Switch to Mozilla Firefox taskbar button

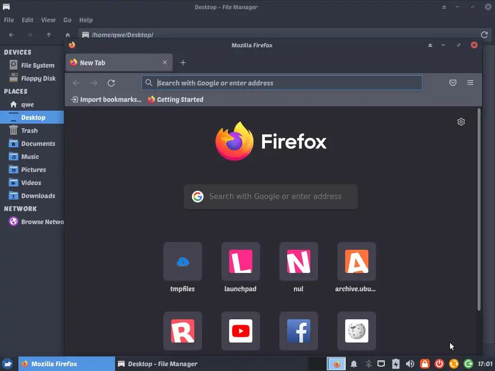coord(67,364)
